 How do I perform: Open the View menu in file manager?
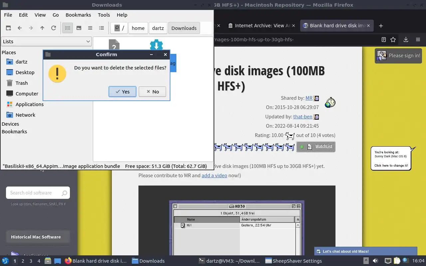coord(40,15)
